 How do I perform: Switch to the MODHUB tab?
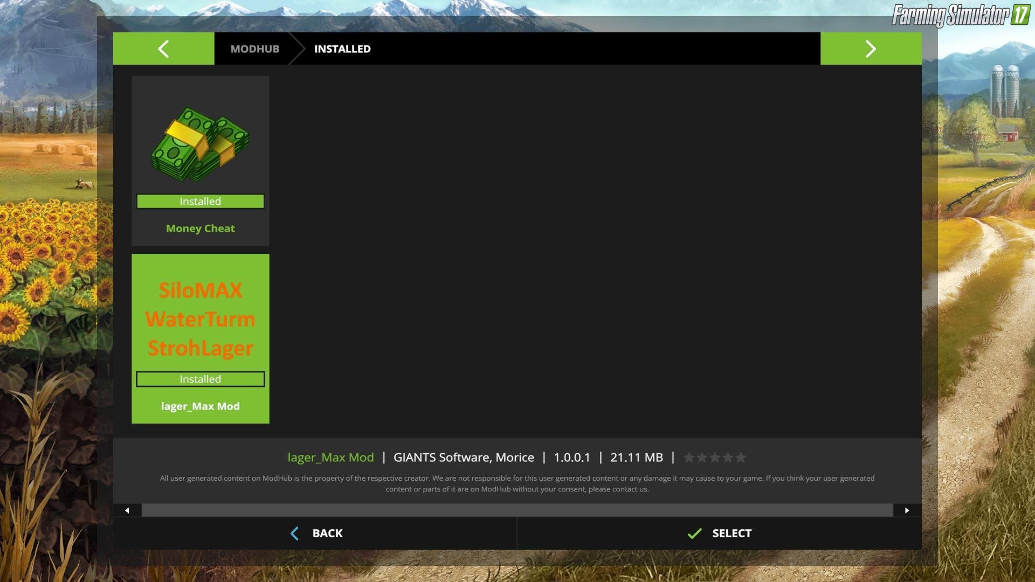254,48
